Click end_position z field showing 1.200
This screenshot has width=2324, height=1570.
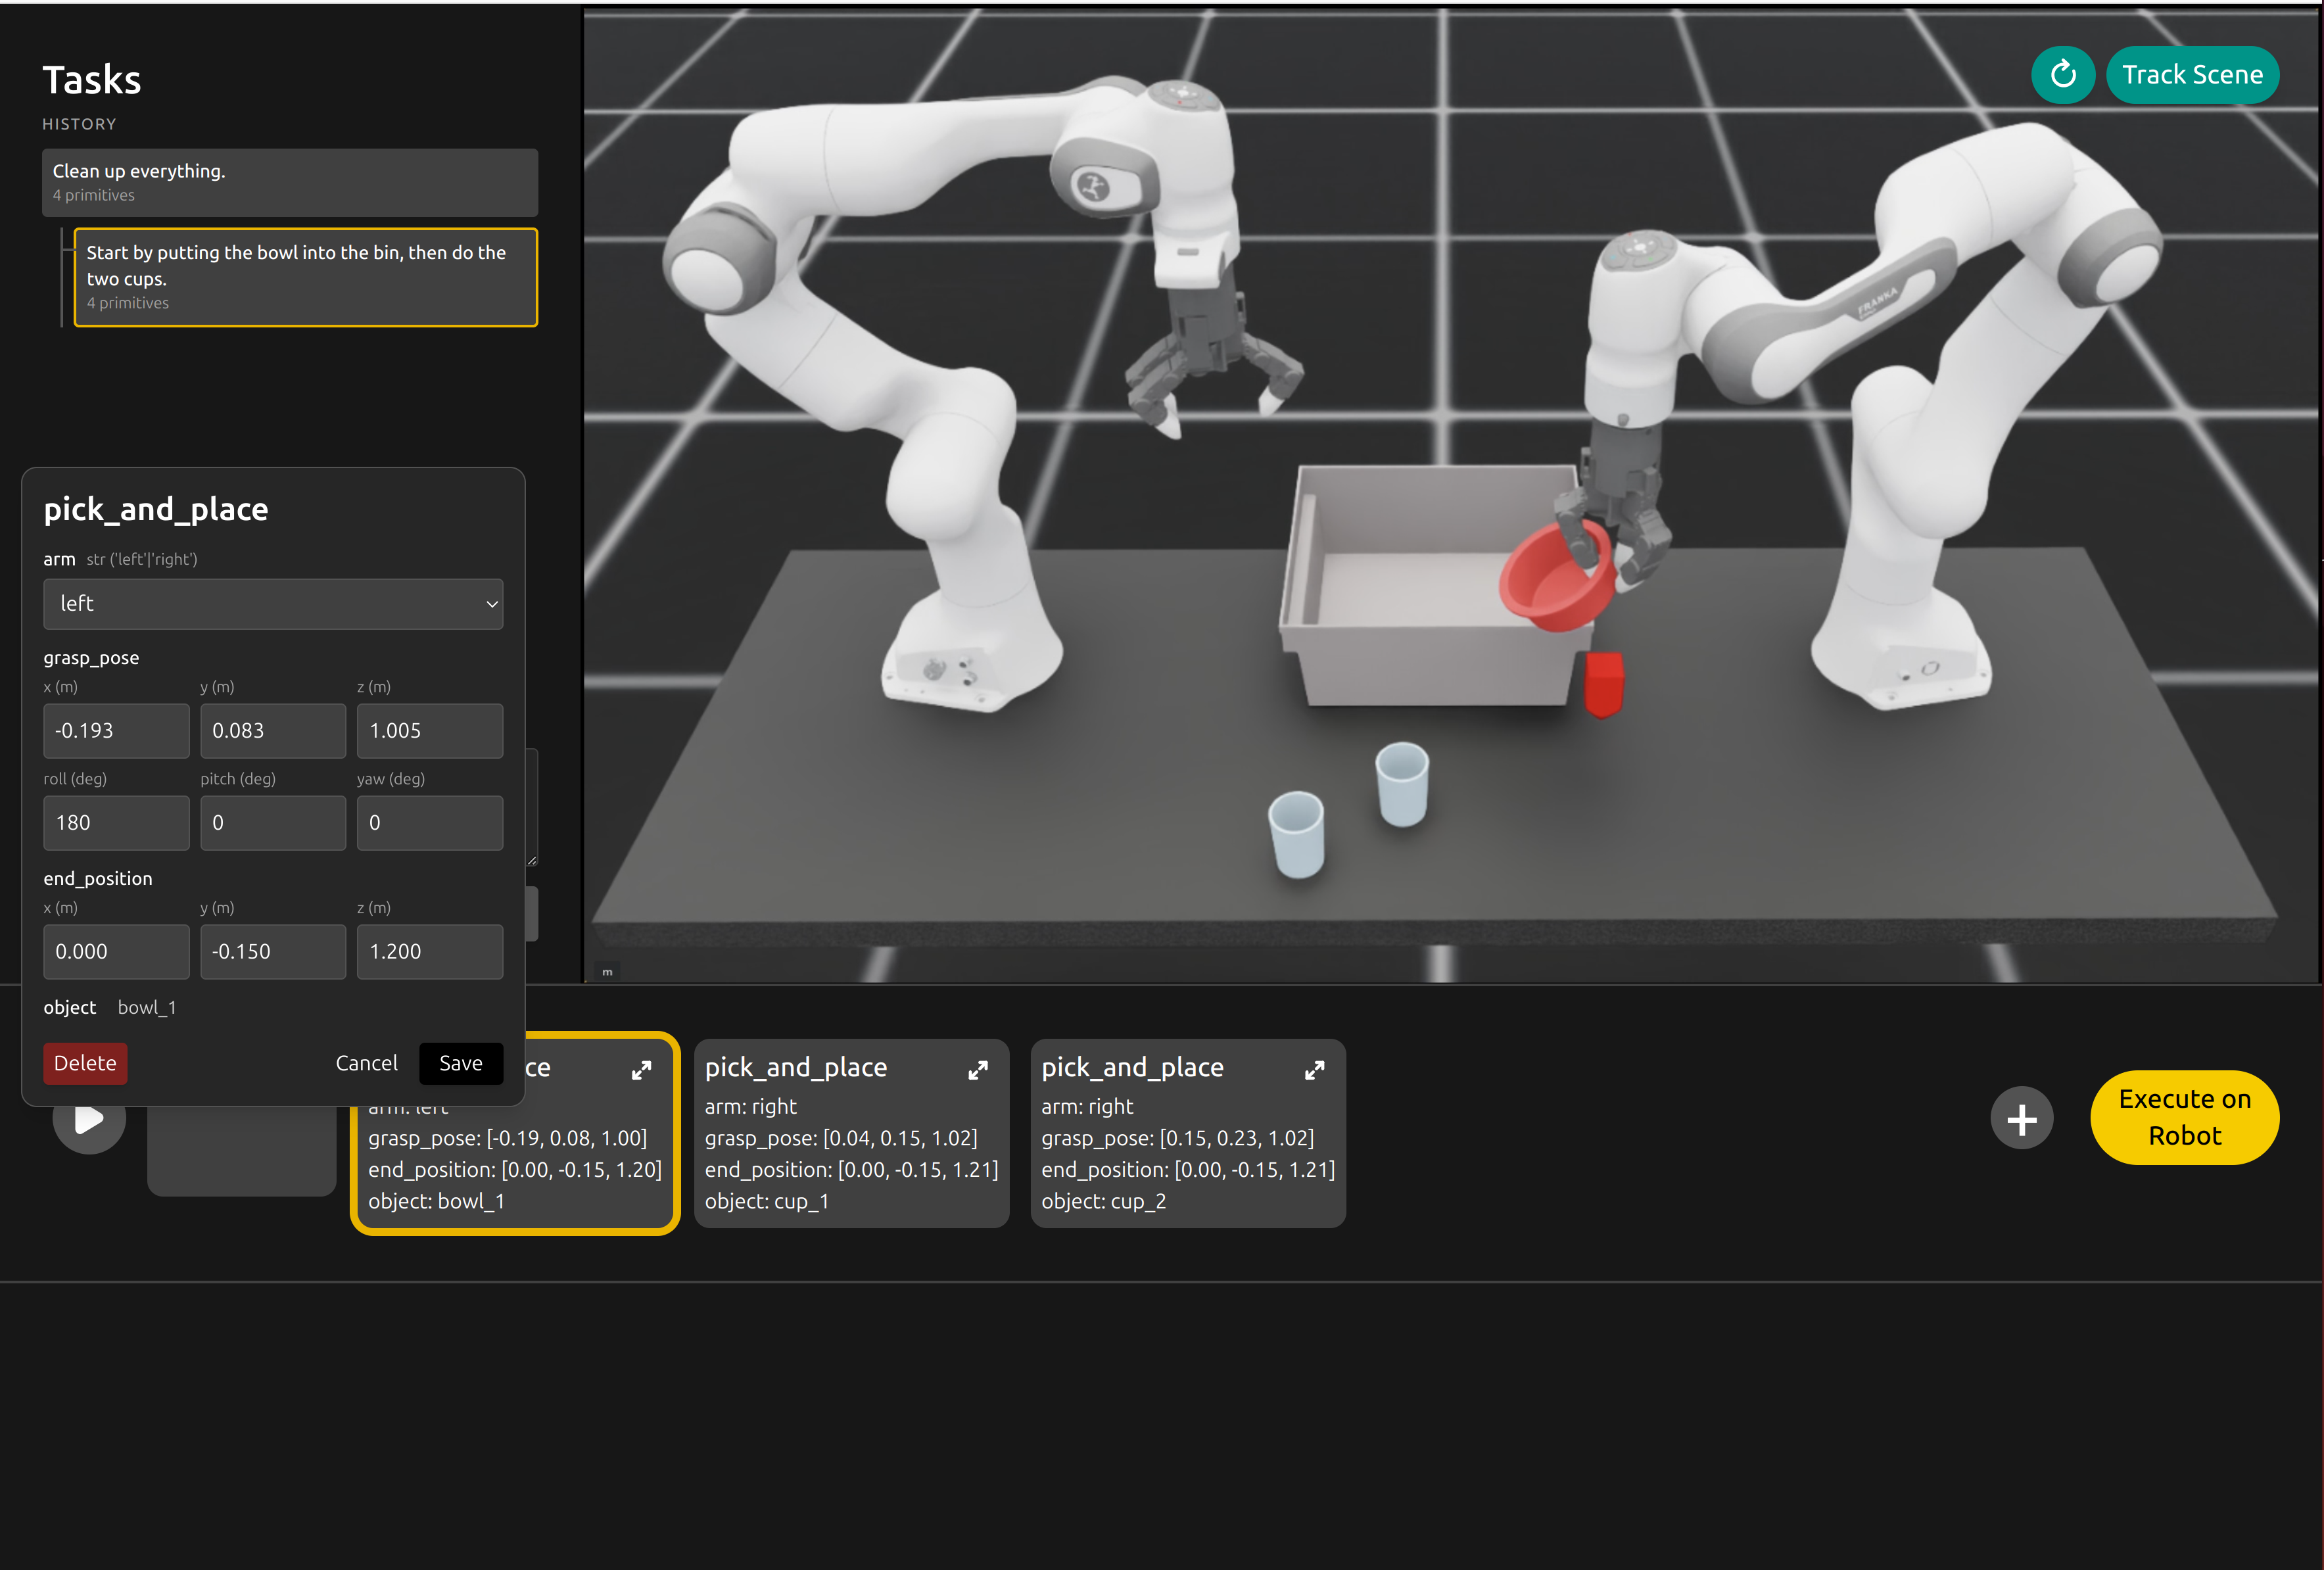click(430, 952)
